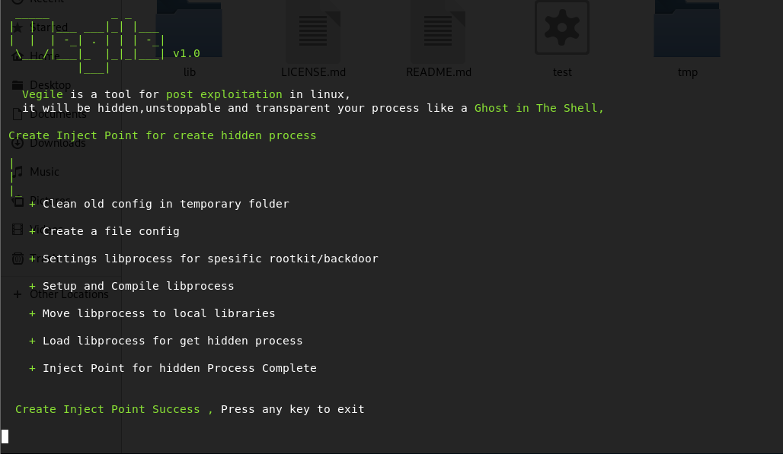Click the 'v1.0' version text
This screenshot has height=454, width=783.
coord(187,53)
